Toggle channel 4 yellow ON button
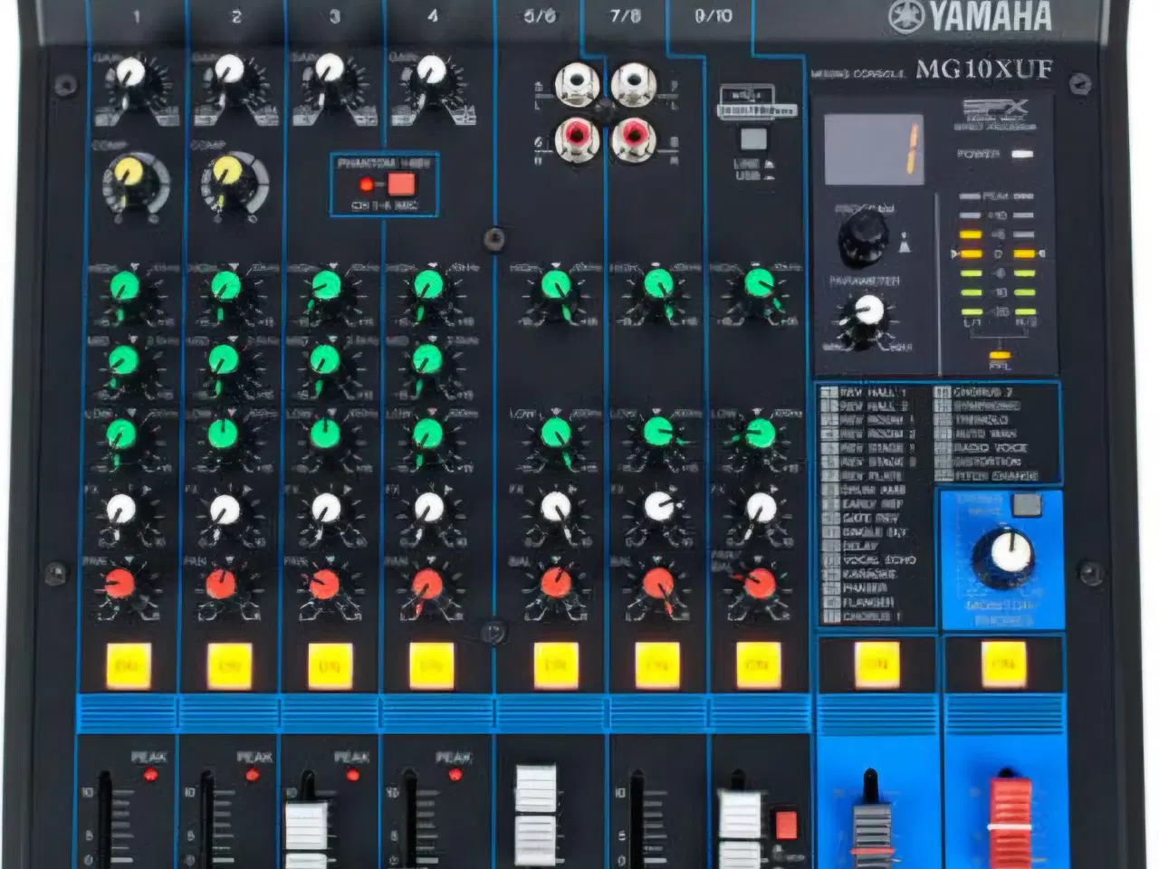This screenshot has height=869, width=1159. (432, 666)
